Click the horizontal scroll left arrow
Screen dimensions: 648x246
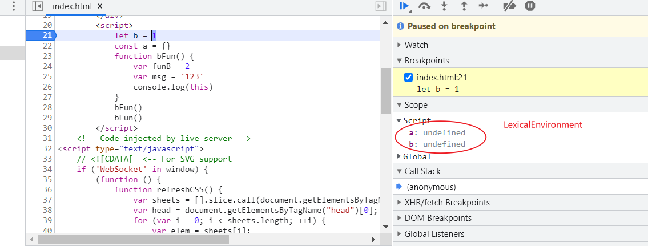[x=31, y=239]
